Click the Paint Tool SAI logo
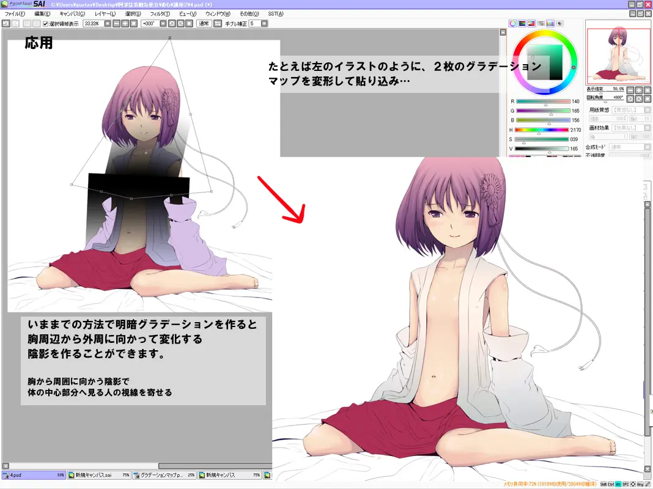 pos(23,4)
